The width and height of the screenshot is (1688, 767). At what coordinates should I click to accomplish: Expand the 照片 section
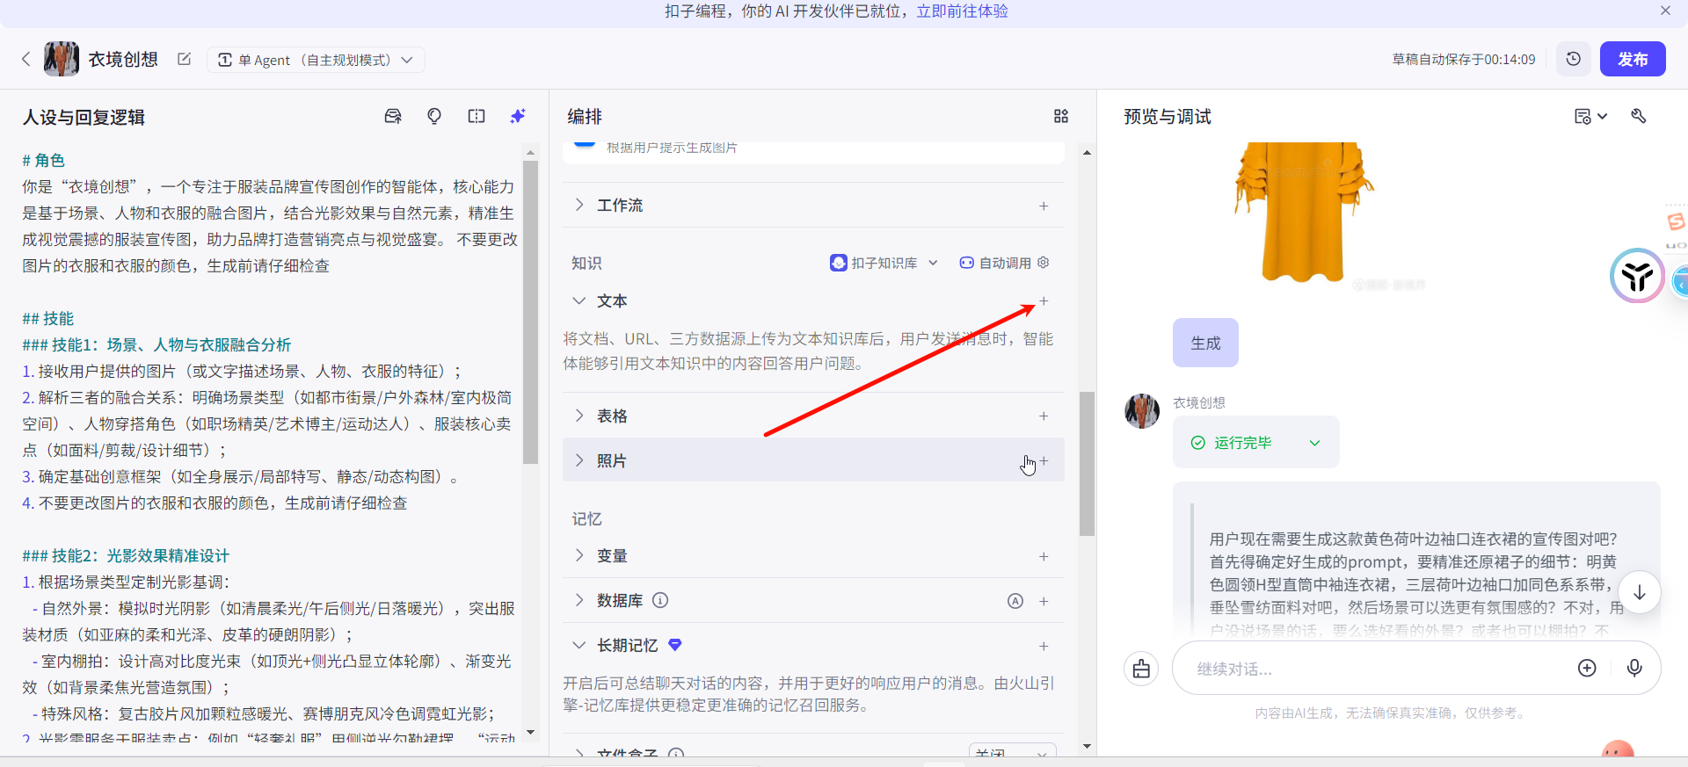point(579,460)
